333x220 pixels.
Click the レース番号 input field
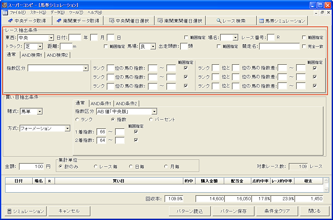click(x=271, y=38)
